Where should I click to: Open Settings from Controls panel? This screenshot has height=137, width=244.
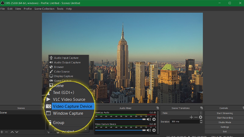[225, 127]
